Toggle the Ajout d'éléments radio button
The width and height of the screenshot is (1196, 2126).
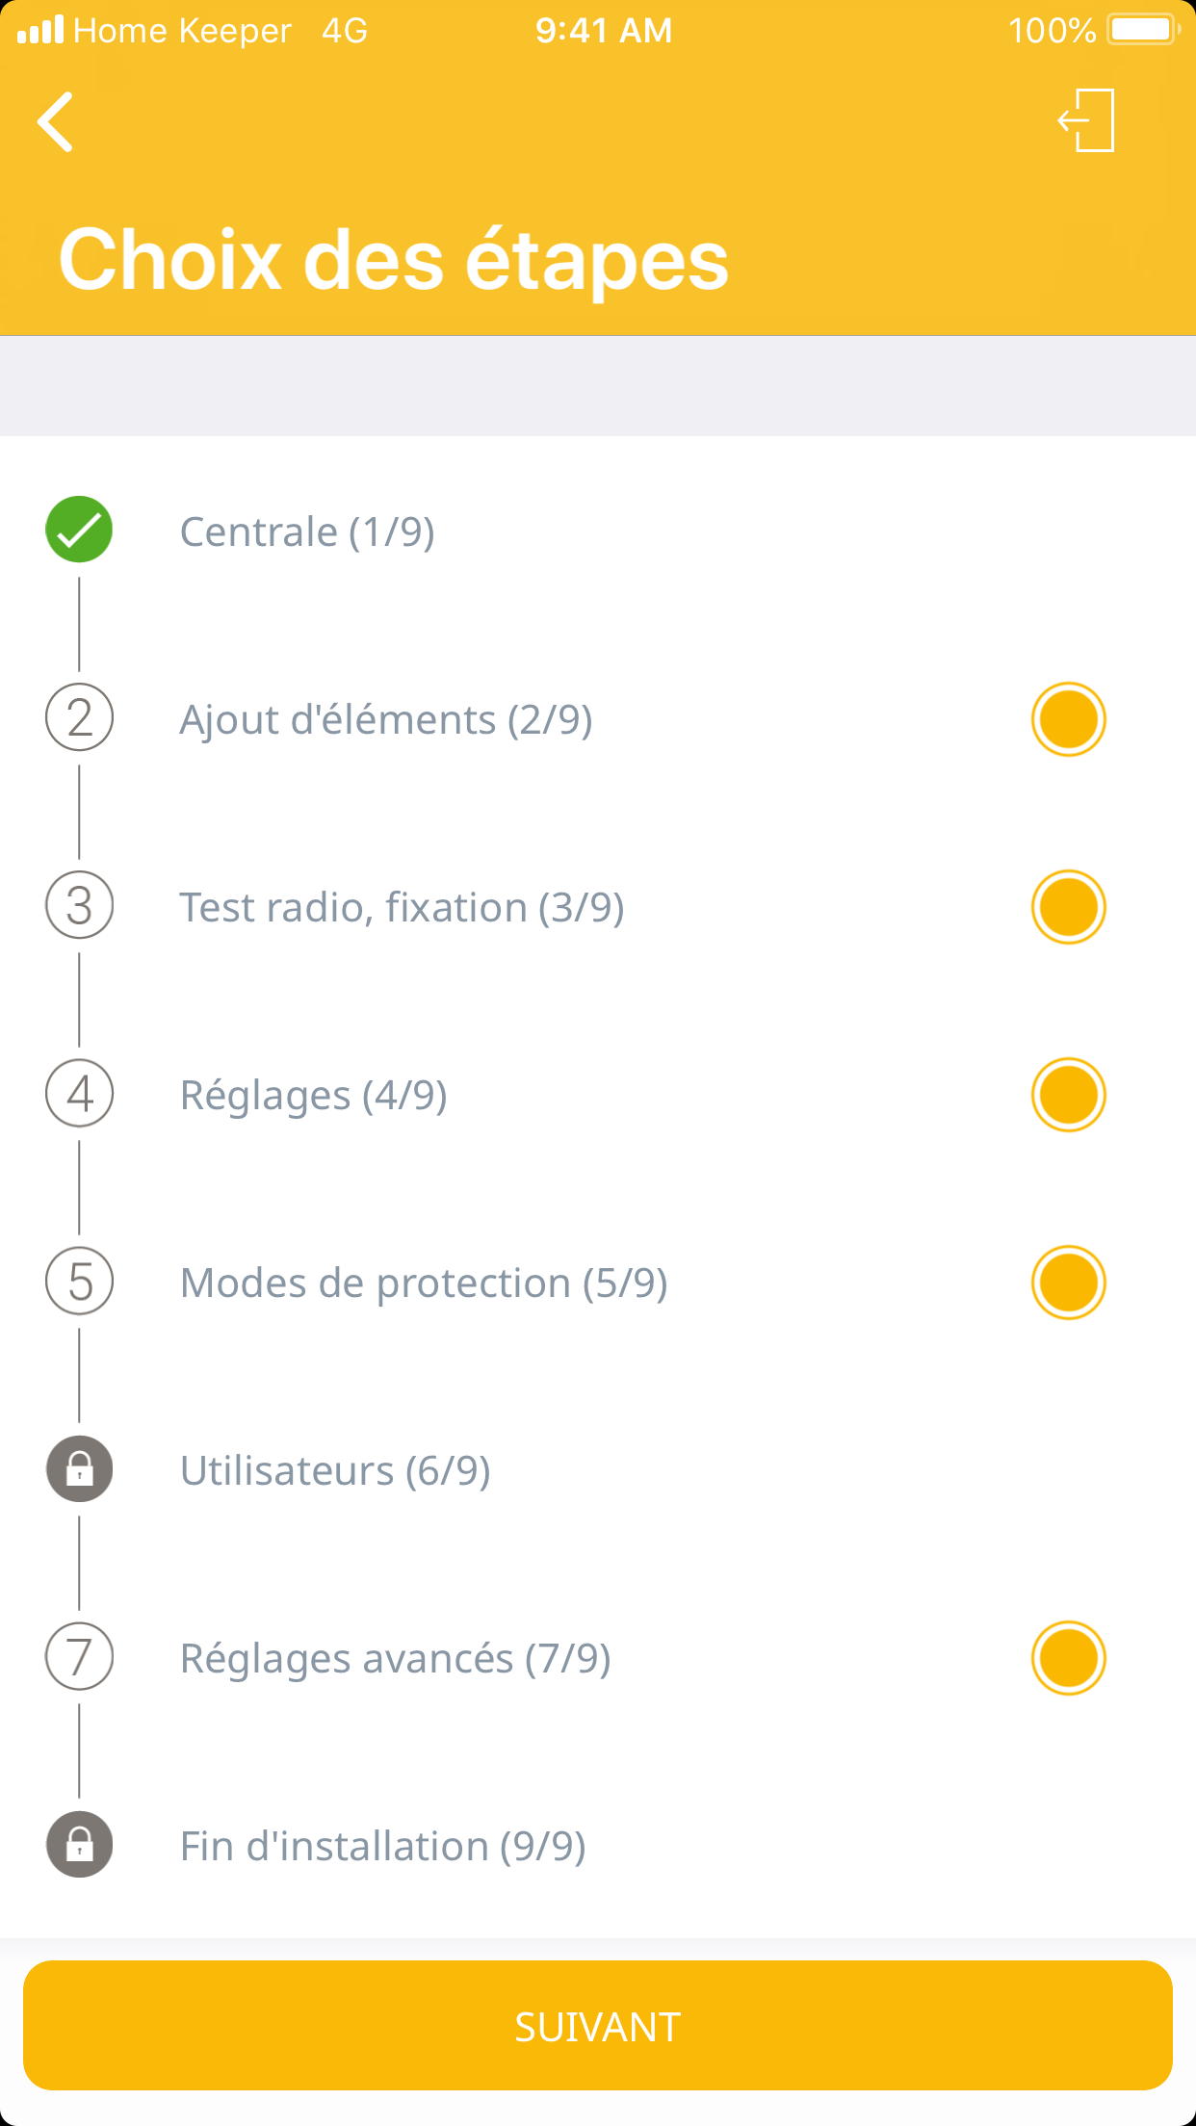(x=1068, y=719)
